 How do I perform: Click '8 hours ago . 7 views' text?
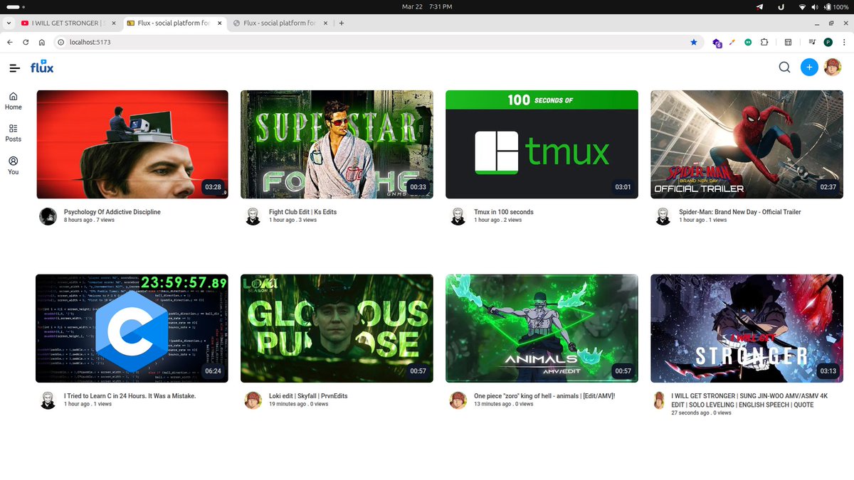89,220
